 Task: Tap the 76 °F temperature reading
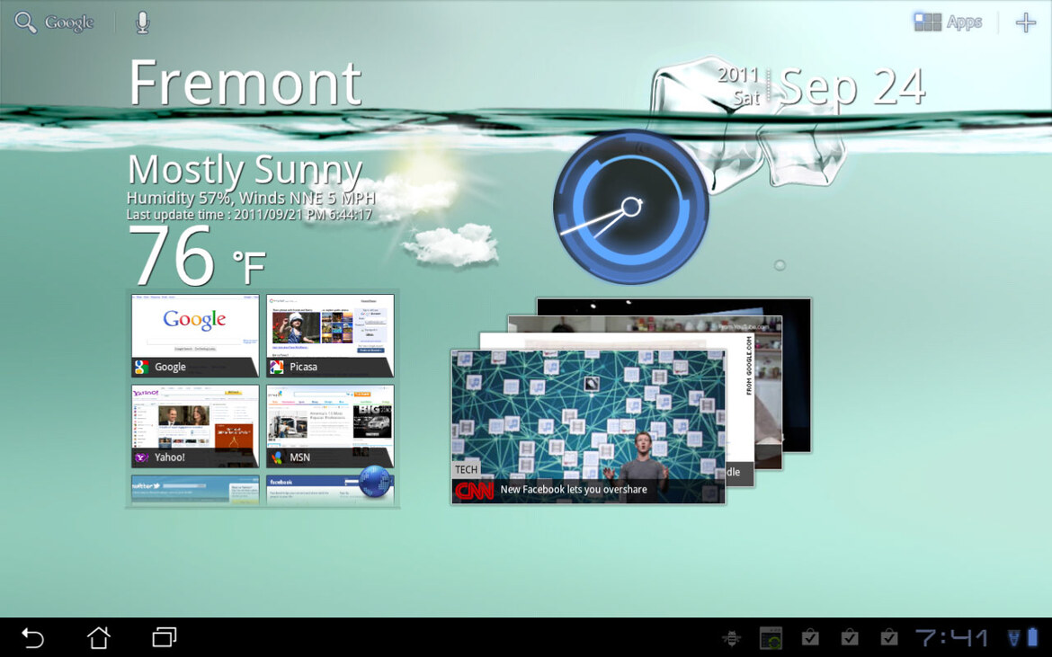pos(197,257)
